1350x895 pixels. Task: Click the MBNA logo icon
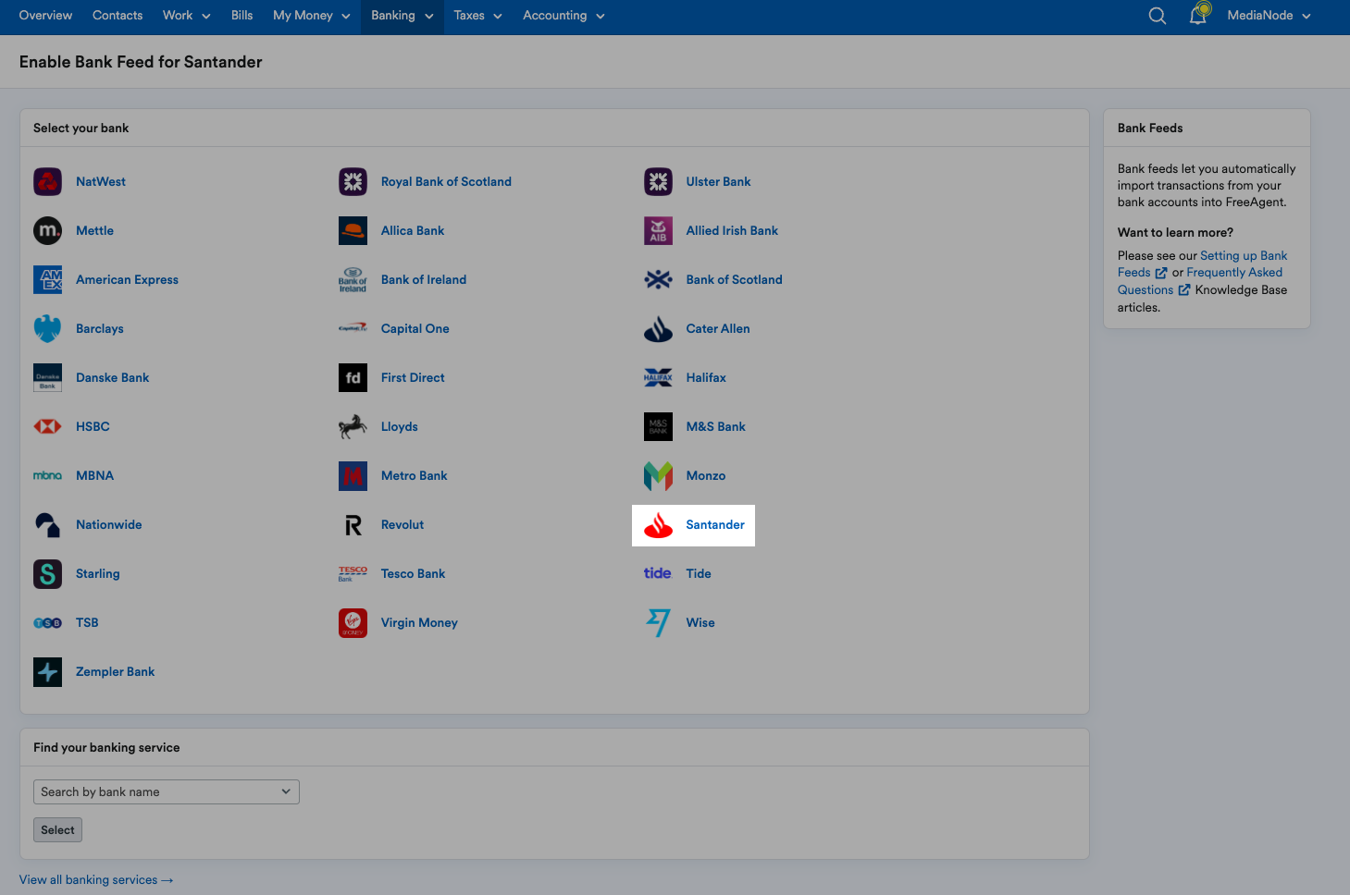pos(47,476)
